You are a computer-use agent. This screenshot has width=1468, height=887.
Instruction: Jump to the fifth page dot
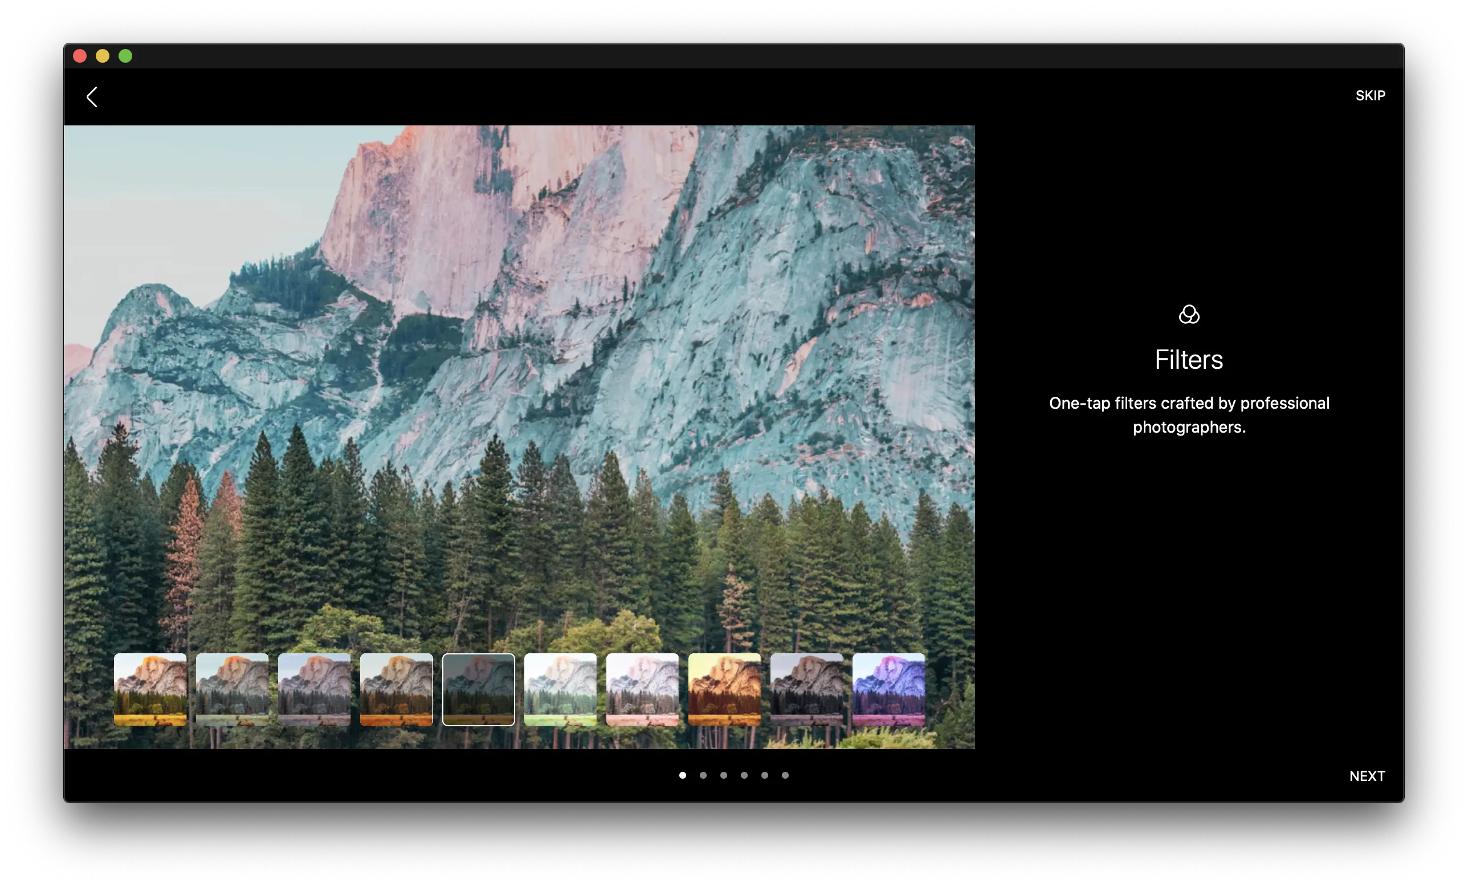click(764, 775)
